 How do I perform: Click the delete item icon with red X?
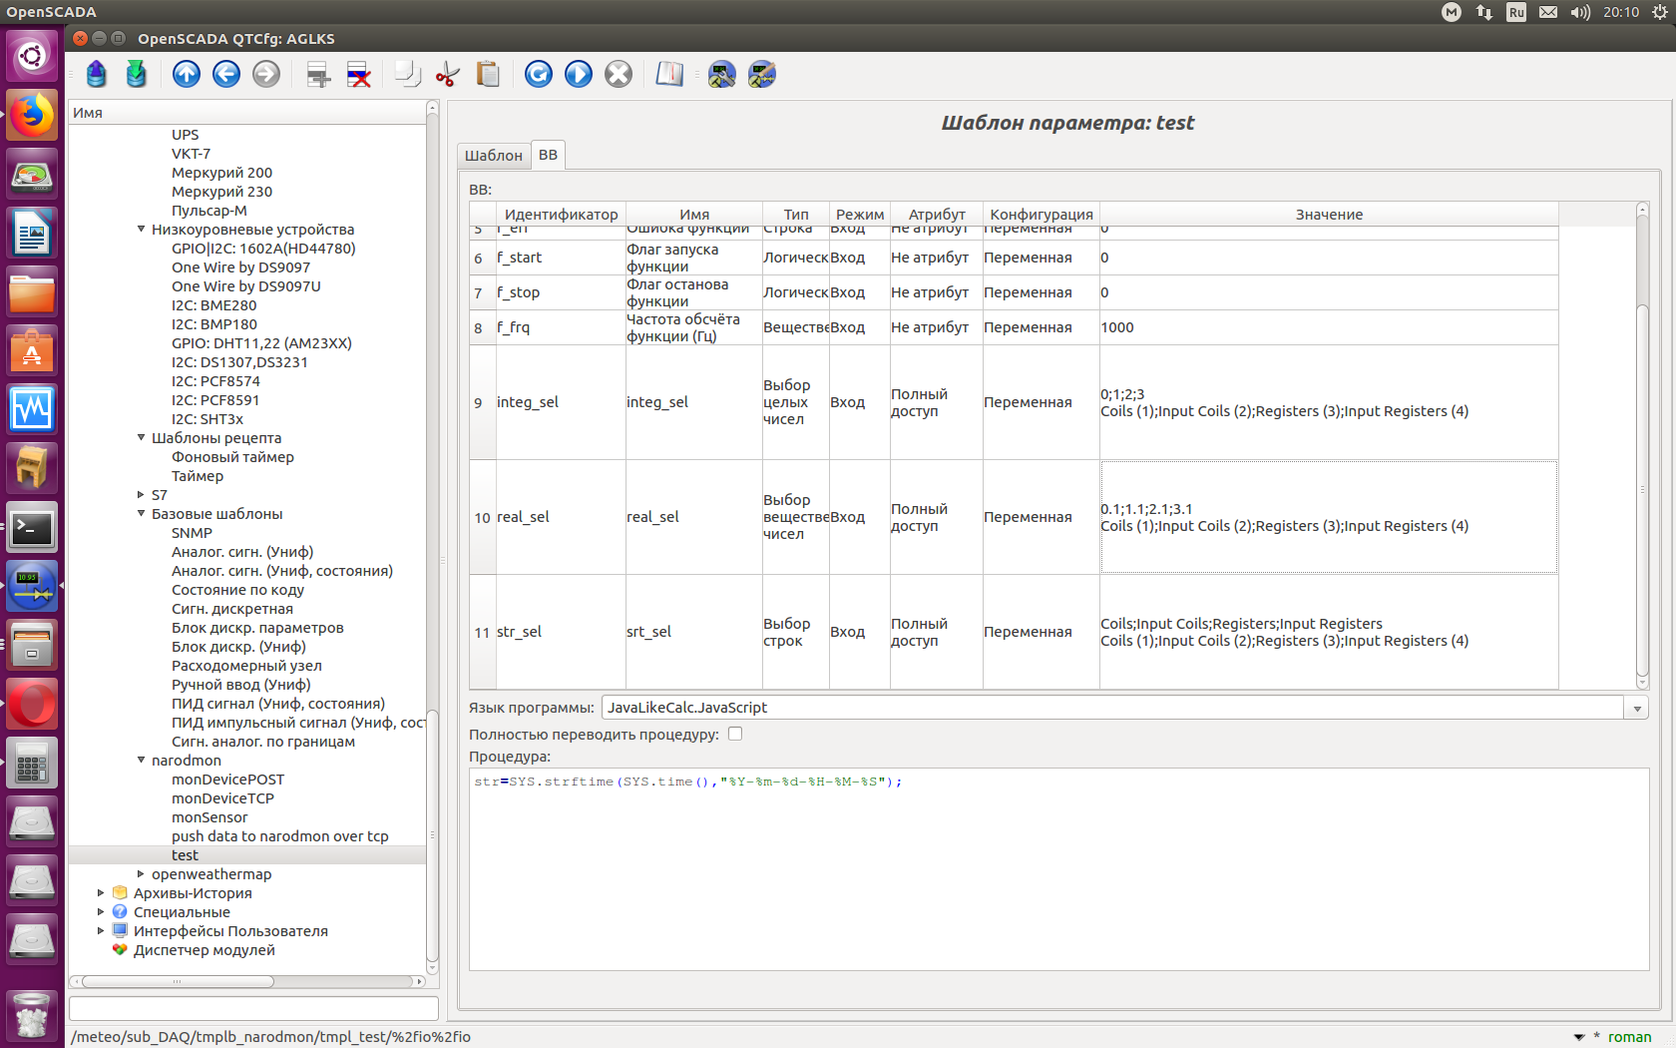(358, 74)
